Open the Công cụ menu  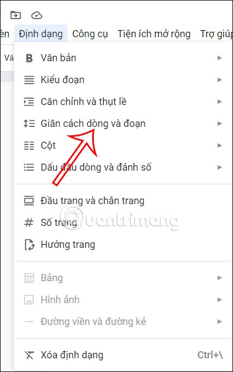(x=90, y=34)
